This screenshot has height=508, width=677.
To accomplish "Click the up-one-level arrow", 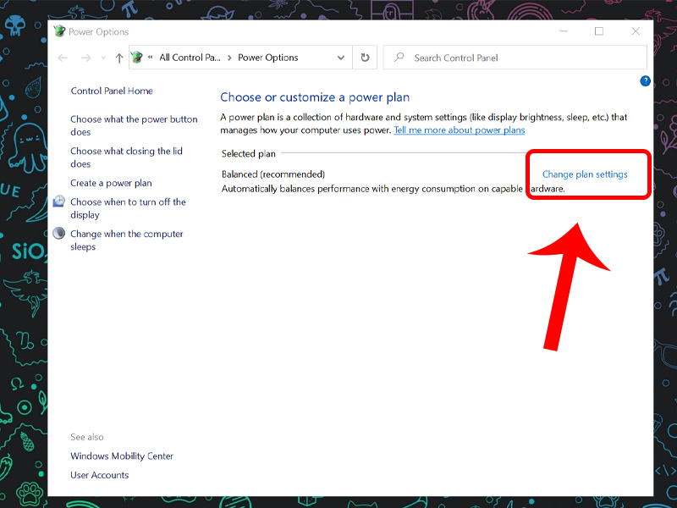I will click(x=119, y=58).
